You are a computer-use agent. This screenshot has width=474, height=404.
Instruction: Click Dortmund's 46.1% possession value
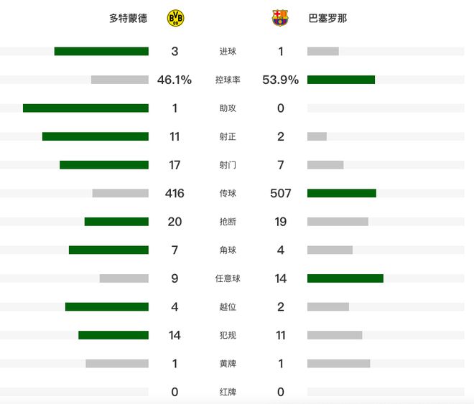coord(175,80)
